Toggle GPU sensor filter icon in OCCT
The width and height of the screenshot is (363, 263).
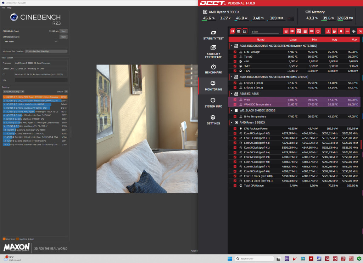pos(292,31)
